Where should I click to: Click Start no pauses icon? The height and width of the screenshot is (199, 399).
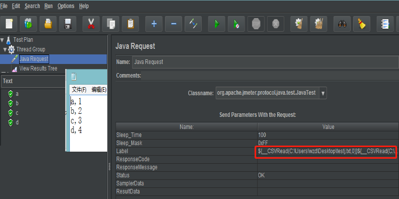tap(236, 24)
